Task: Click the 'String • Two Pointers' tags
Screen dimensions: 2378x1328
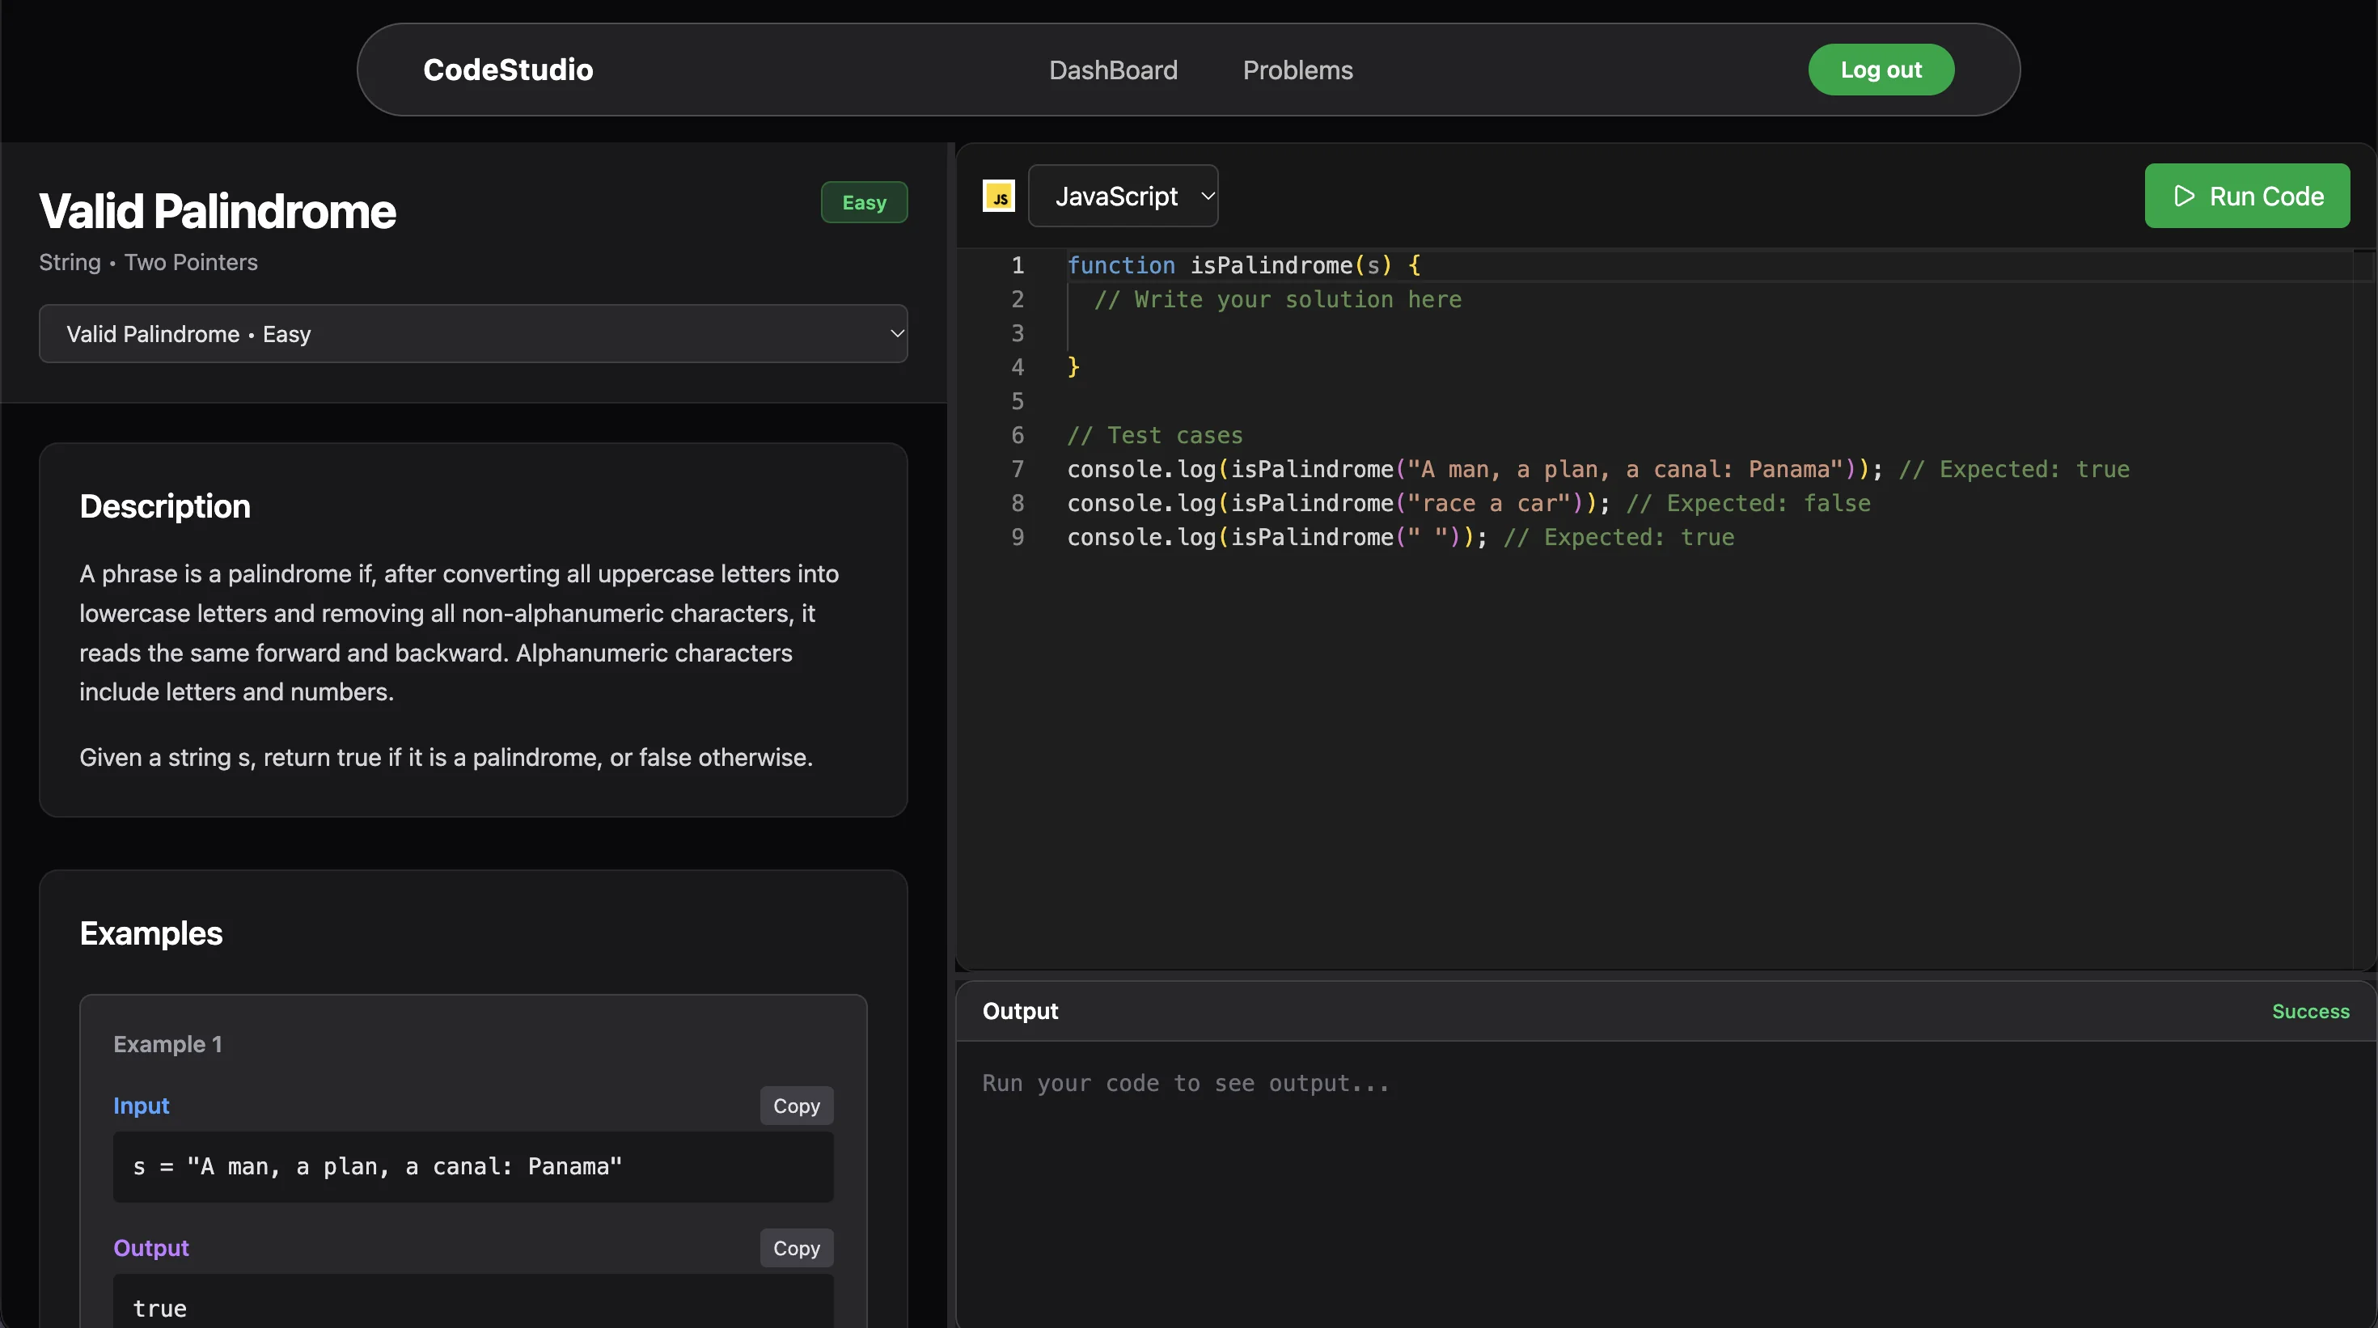Action: pyautogui.click(x=149, y=262)
